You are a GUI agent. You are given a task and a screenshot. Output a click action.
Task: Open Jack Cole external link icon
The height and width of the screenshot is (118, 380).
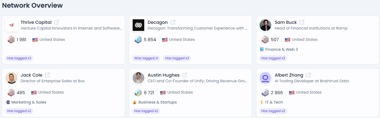tap(47, 75)
